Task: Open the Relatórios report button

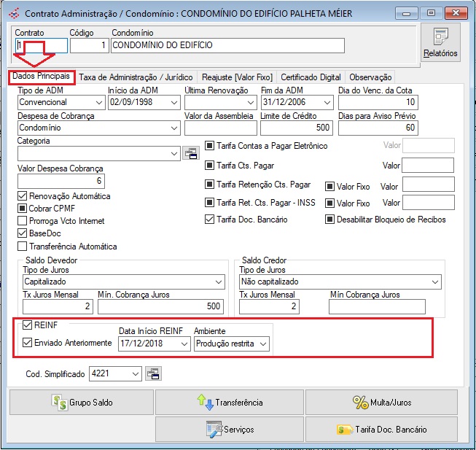Action: (440, 42)
